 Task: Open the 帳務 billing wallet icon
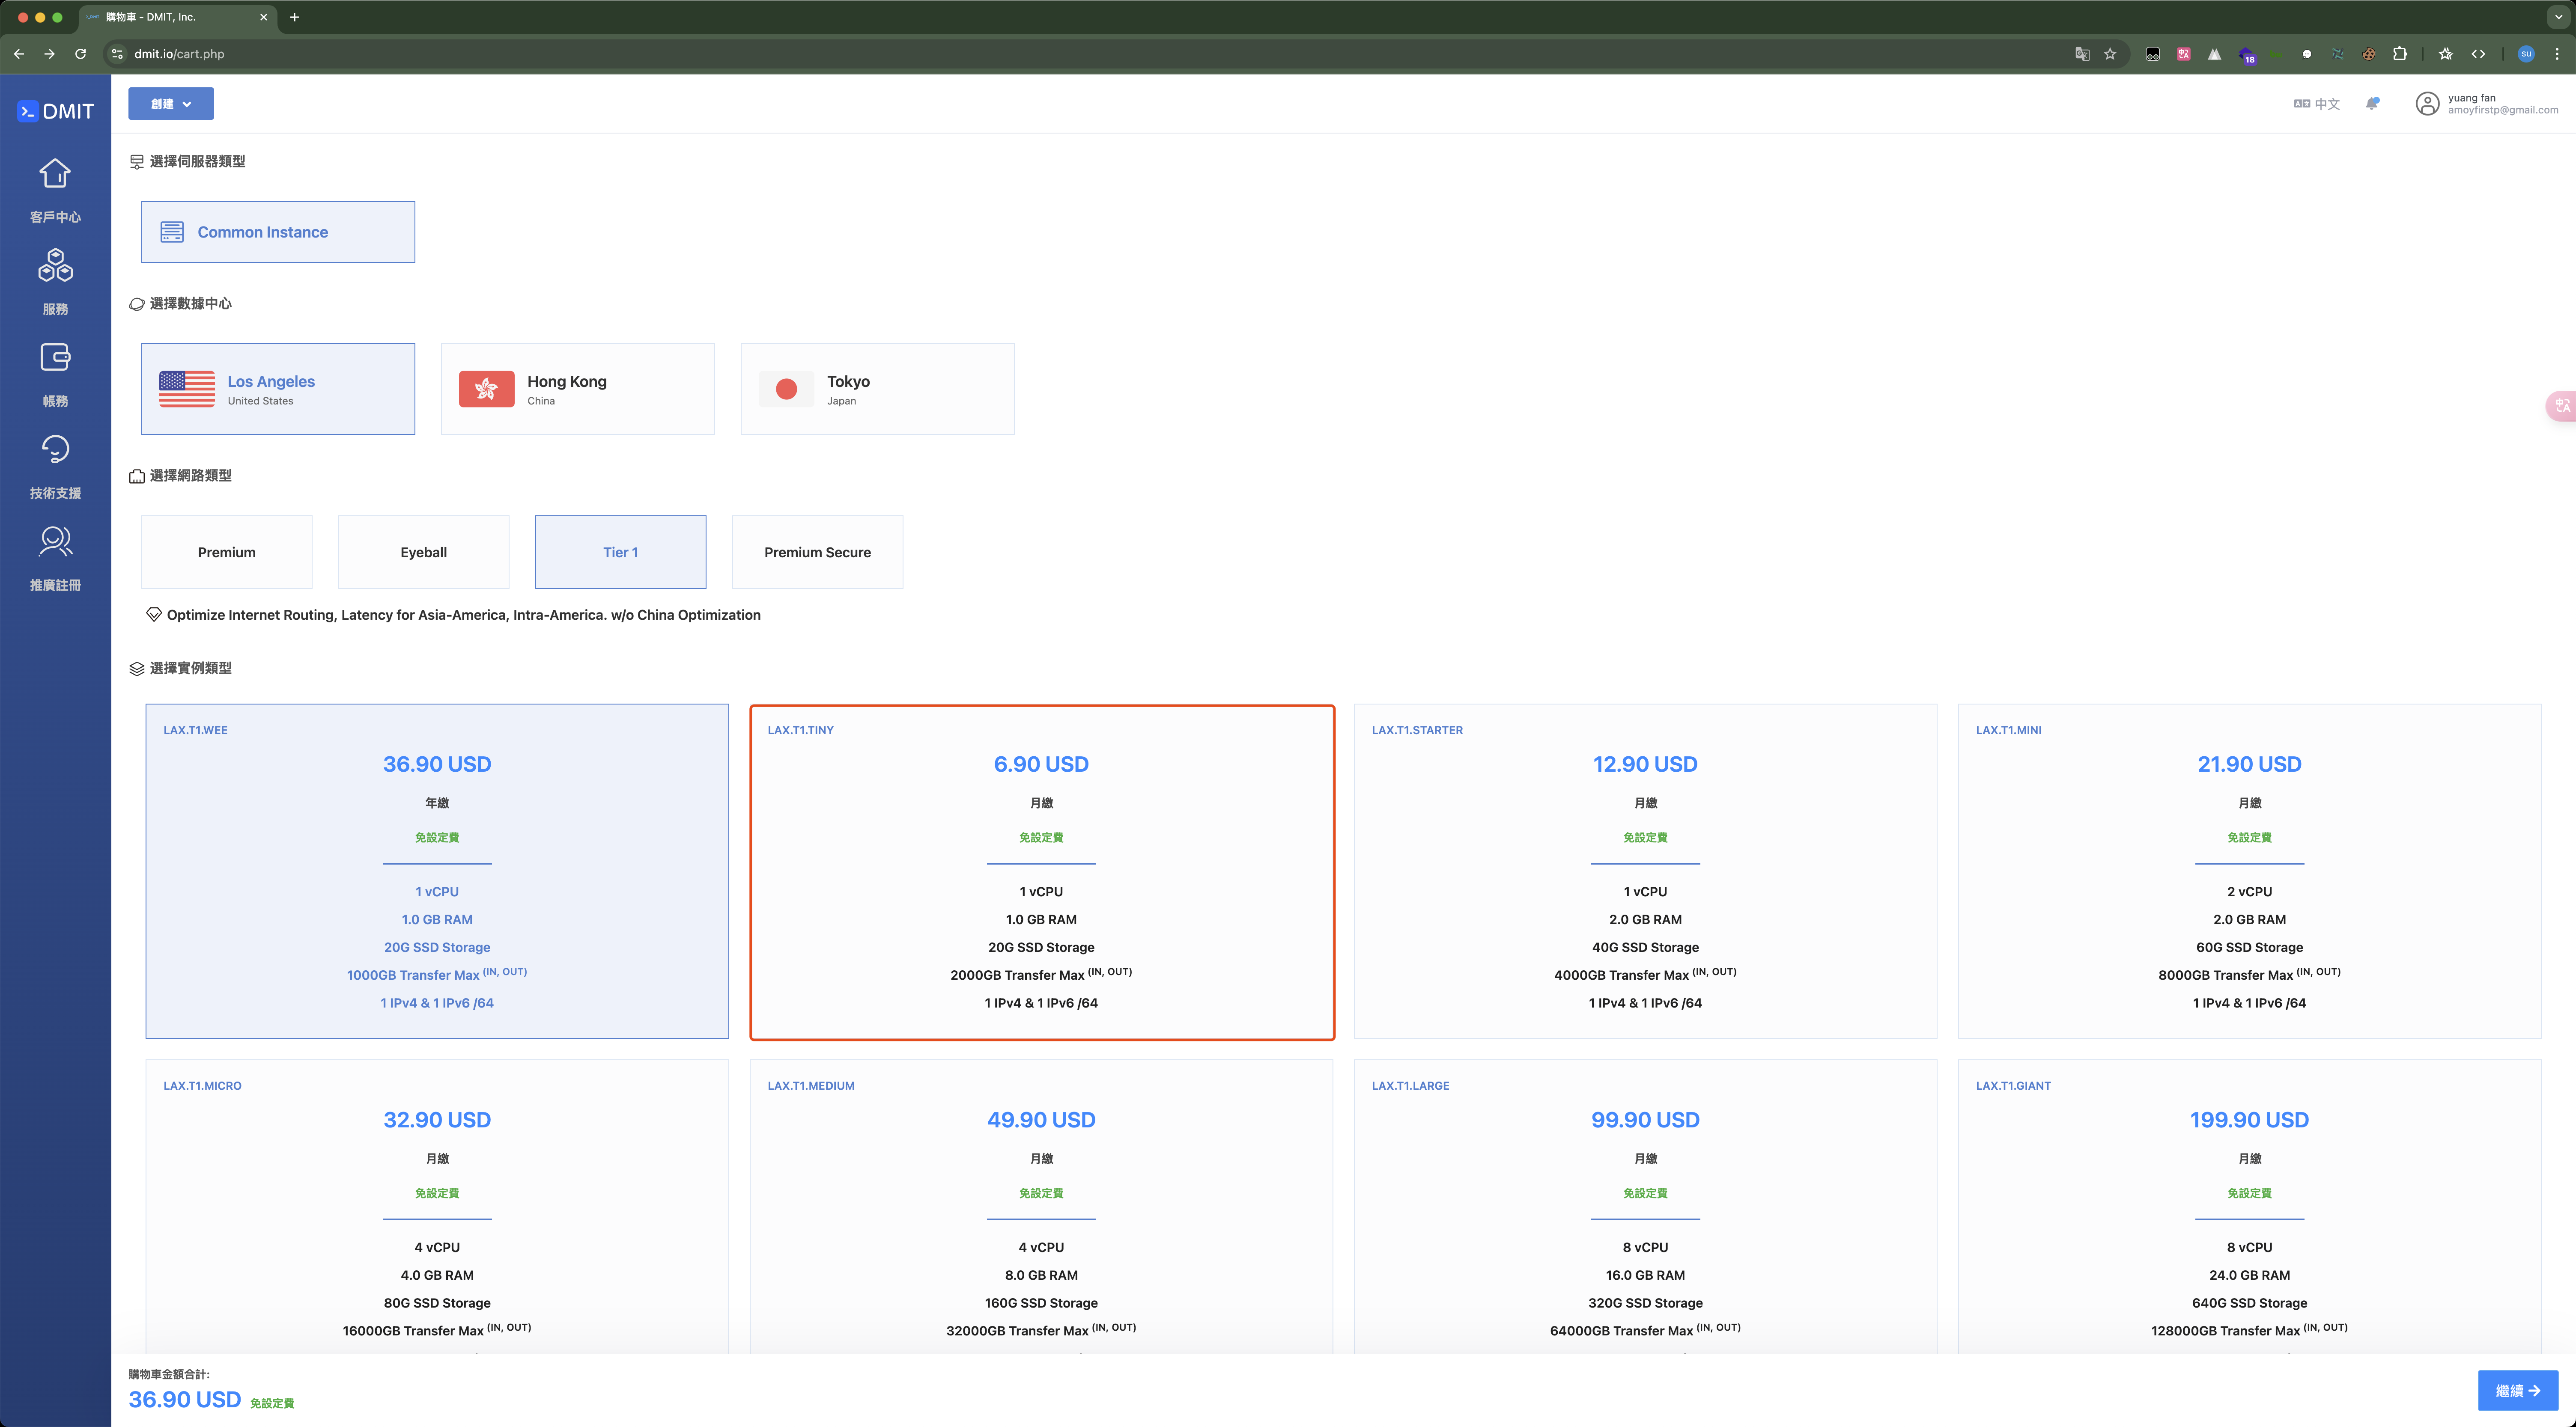tap(55, 357)
